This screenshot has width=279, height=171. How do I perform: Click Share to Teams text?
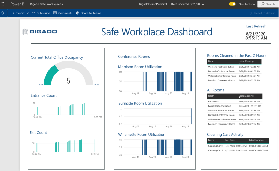point(91,13)
